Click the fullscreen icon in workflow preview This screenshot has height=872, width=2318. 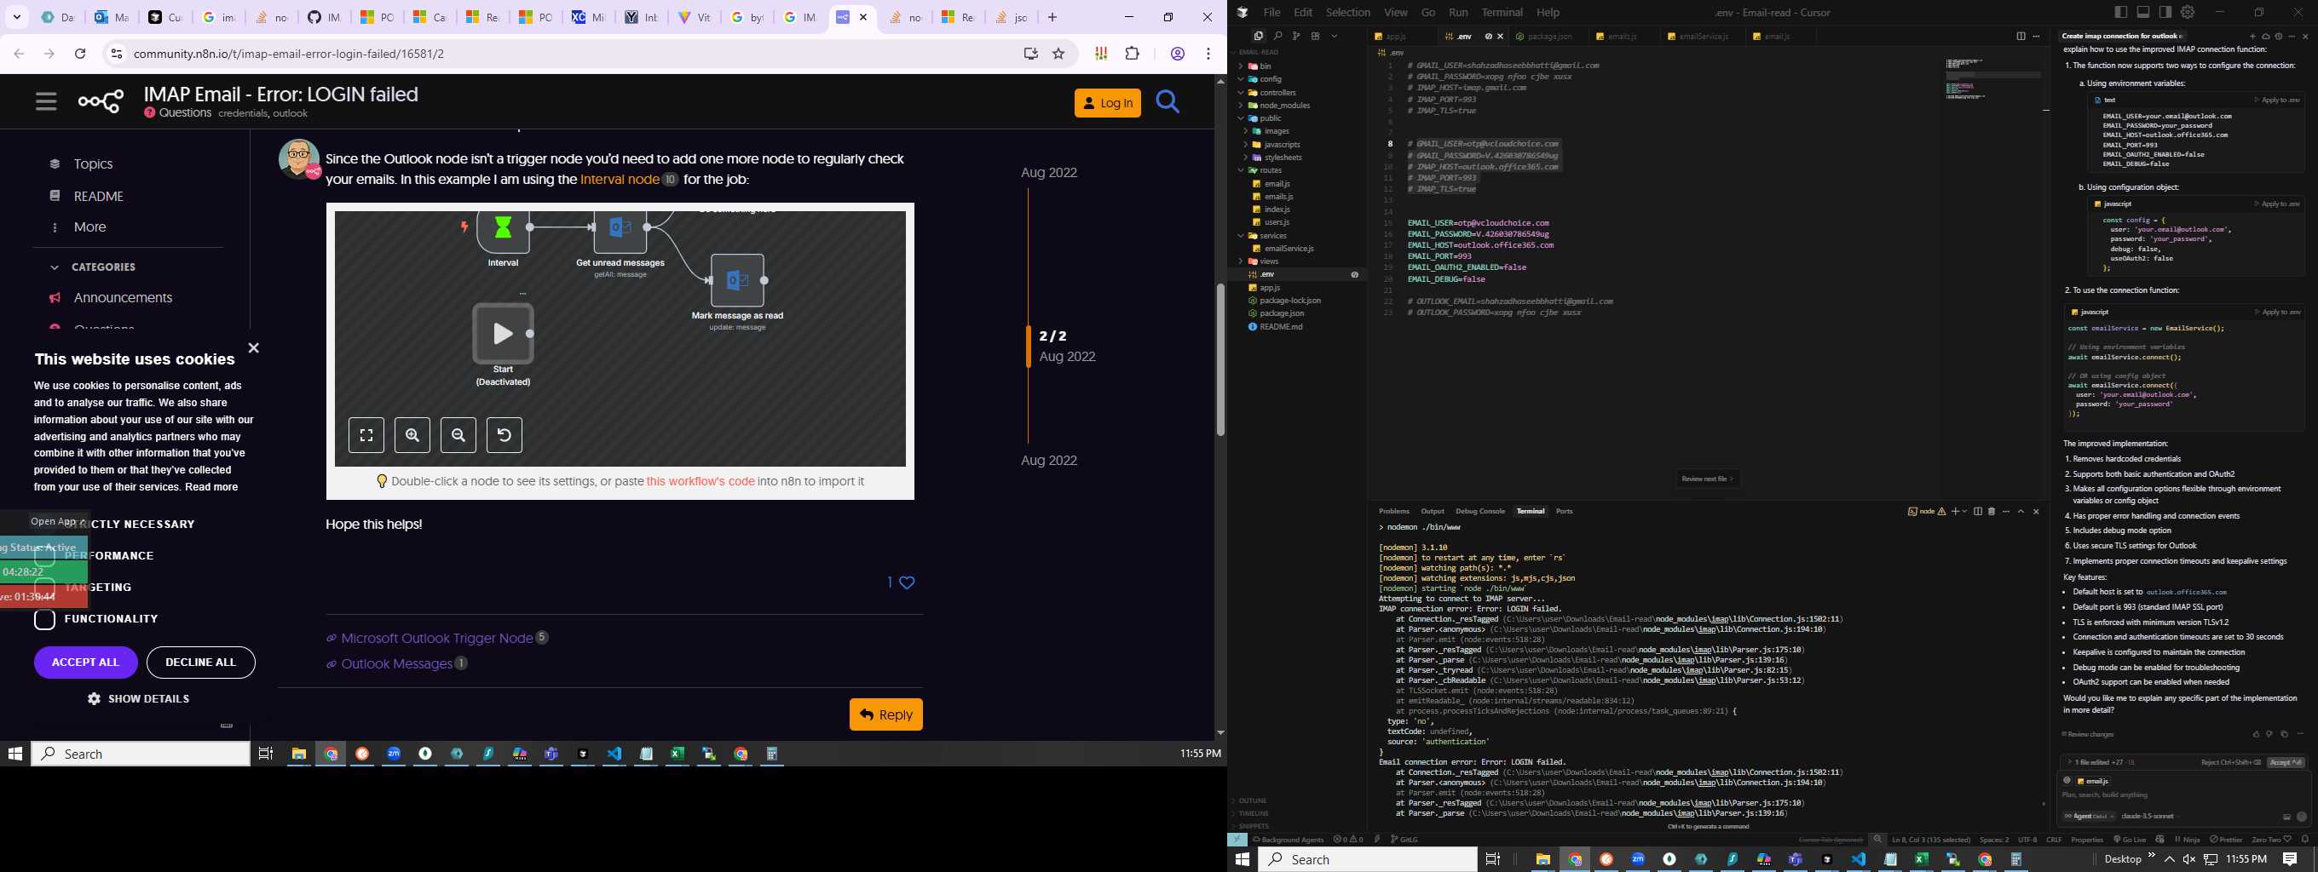click(366, 435)
